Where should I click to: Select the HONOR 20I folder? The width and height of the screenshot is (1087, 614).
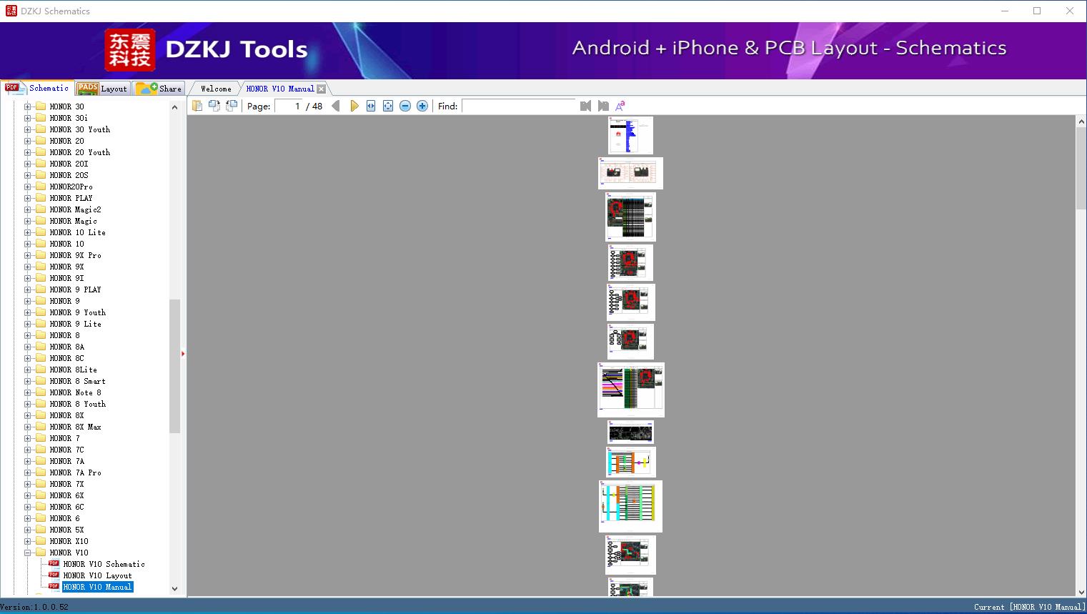(69, 164)
